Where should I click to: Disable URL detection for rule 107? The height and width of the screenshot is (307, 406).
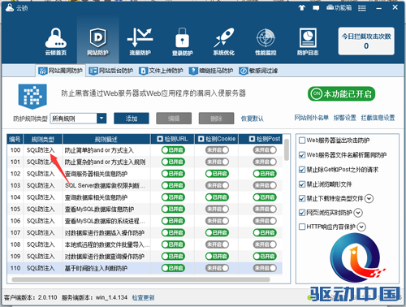click(x=173, y=232)
